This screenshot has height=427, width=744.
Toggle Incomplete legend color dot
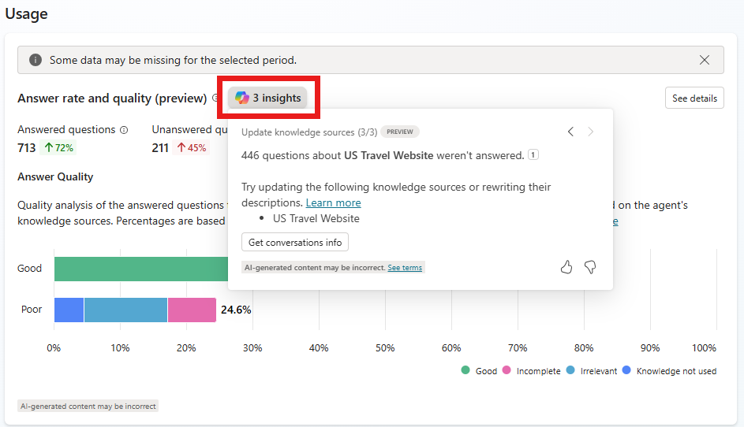click(x=507, y=370)
